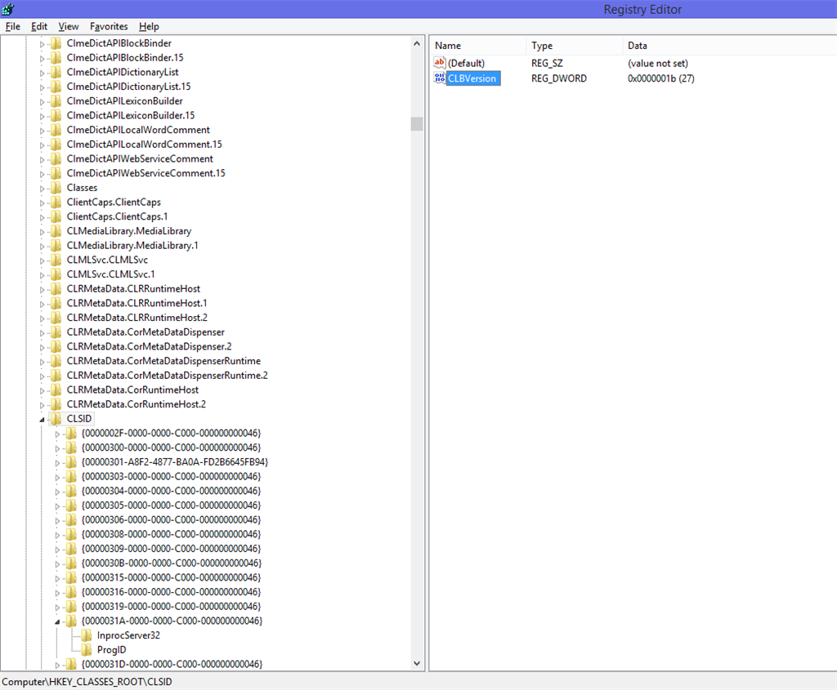Click the InprocServer32 folder icon
The height and width of the screenshot is (690, 837).
(x=87, y=635)
